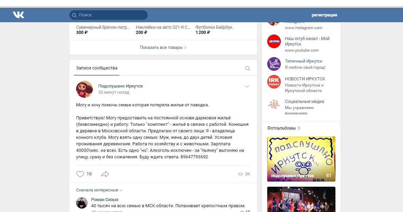Click the Социальные медиа icon
The width and height of the screenshot is (403, 212).
pos(274,104)
